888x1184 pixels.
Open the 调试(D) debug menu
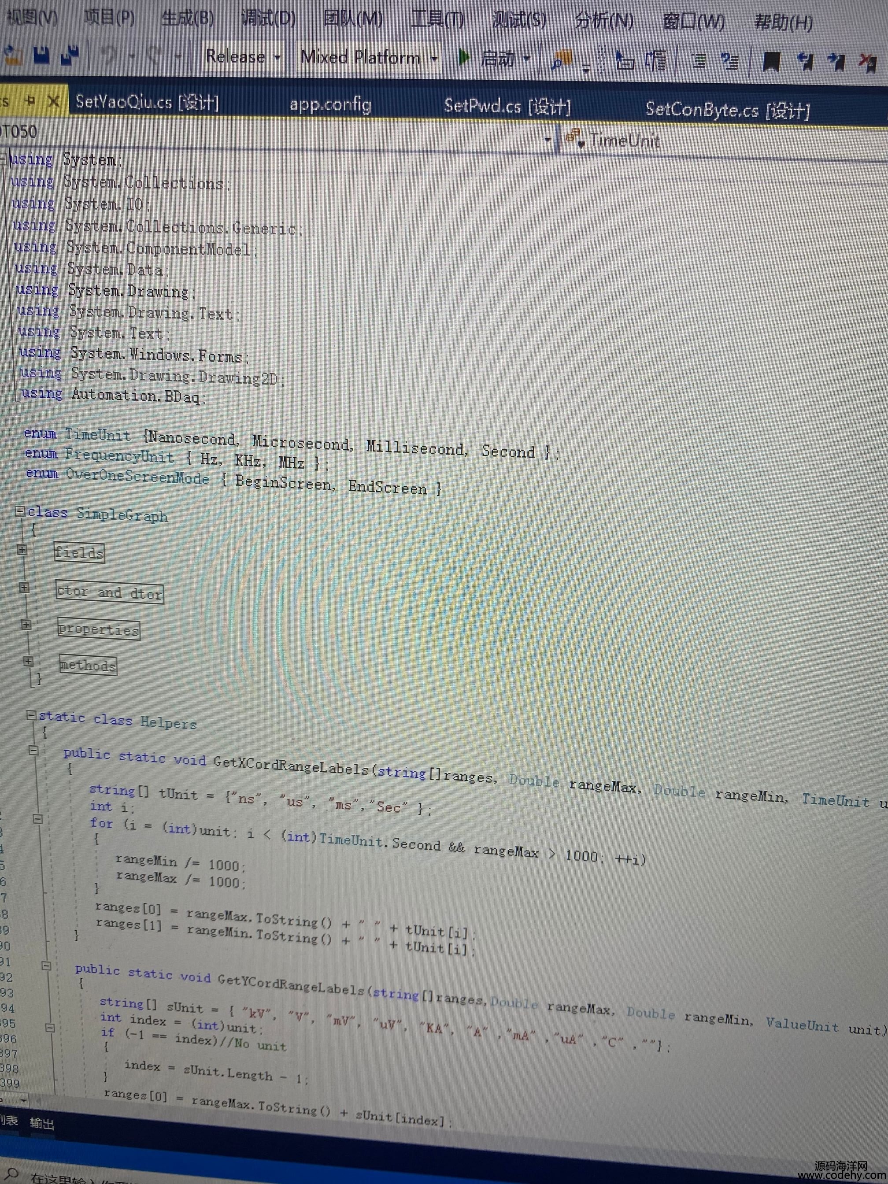click(x=268, y=18)
